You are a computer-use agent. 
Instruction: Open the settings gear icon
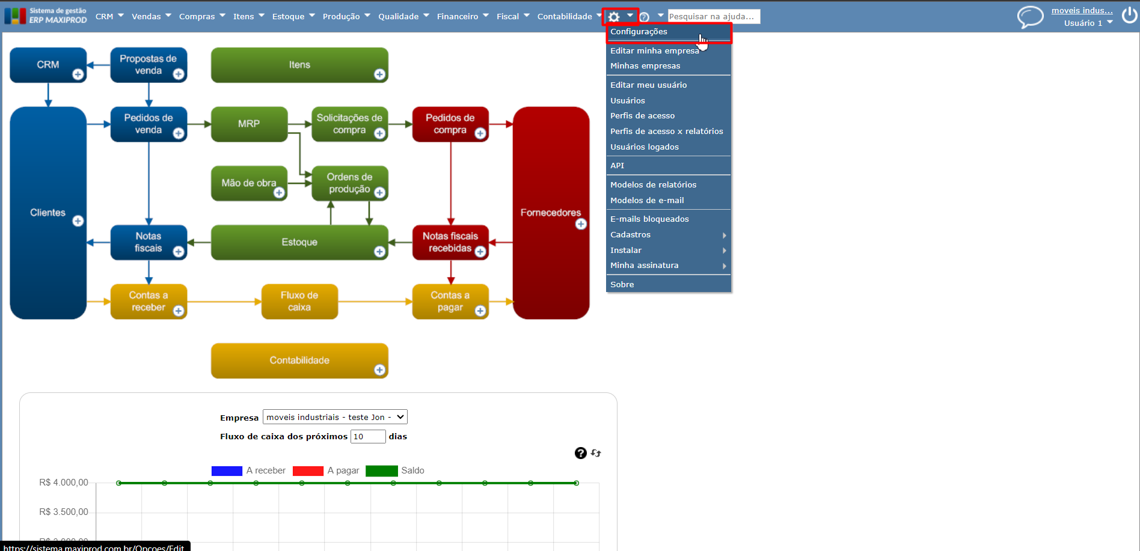pyautogui.click(x=614, y=17)
